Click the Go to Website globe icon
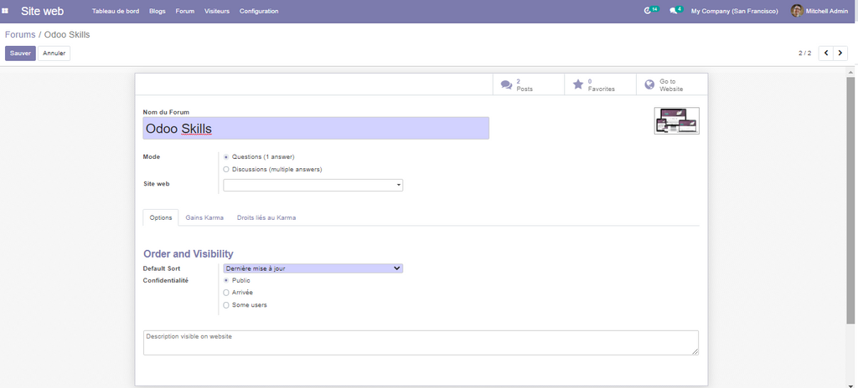This screenshot has height=388, width=858. 649,84
